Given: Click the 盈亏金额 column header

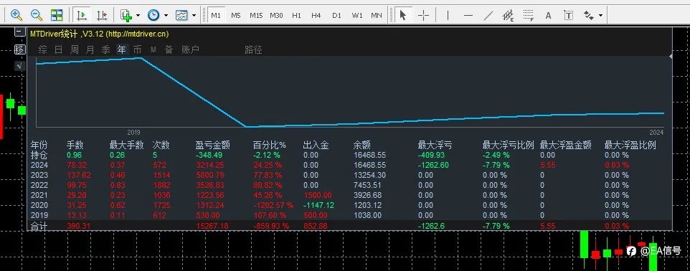Looking at the screenshot, I should (x=213, y=145).
